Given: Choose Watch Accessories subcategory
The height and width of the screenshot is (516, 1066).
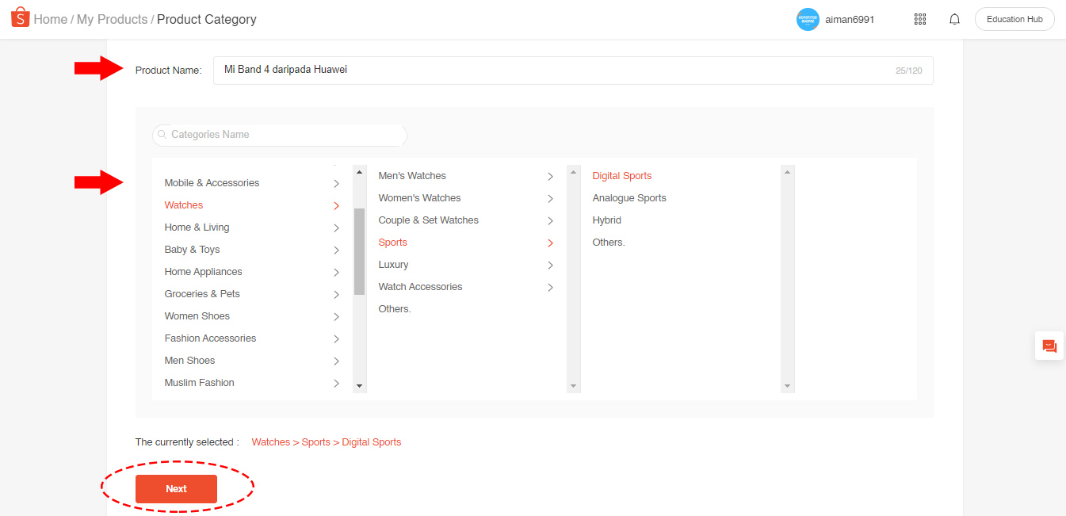Looking at the screenshot, I should tap(420, 287).
